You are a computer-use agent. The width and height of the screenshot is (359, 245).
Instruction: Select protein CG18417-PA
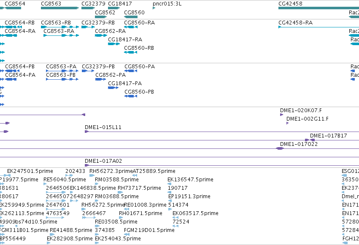click(113, 88)
